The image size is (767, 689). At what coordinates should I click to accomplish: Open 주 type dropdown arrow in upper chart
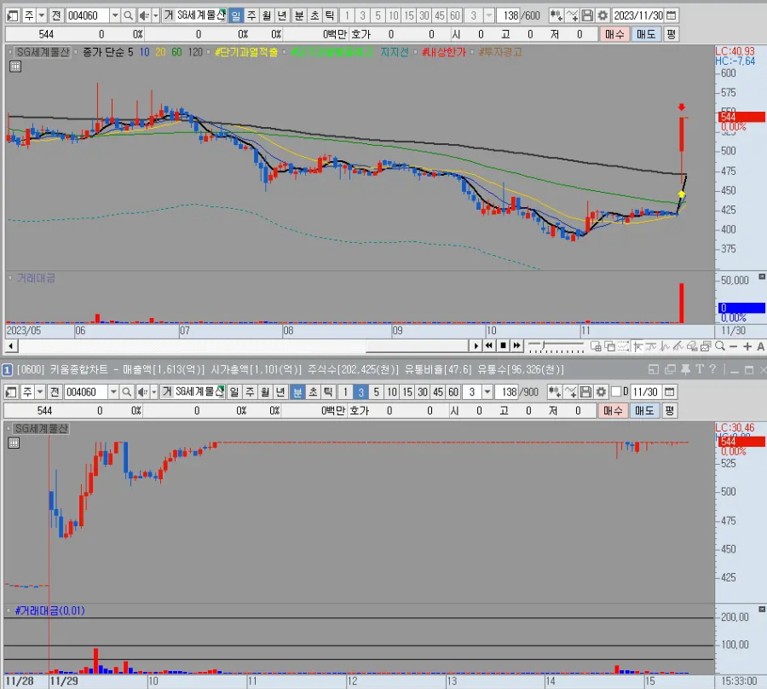[42, 15]
